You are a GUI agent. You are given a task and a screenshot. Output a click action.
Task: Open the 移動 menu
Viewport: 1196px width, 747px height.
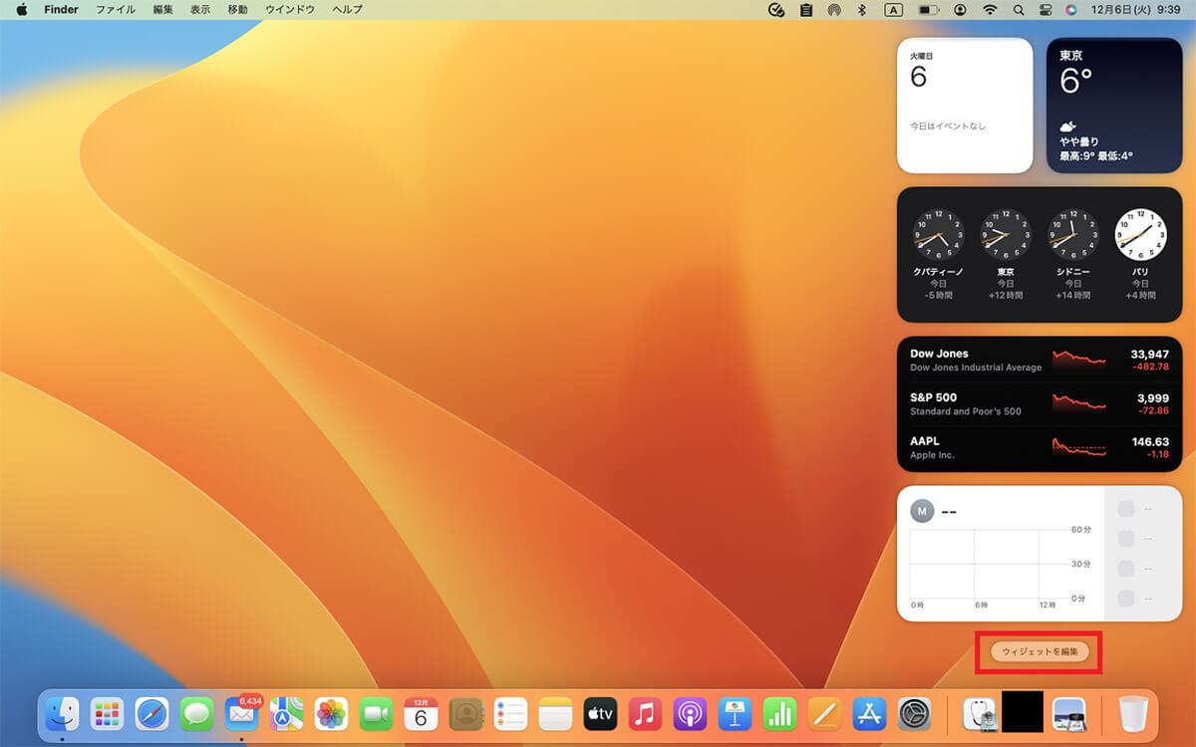click(237, 9)
